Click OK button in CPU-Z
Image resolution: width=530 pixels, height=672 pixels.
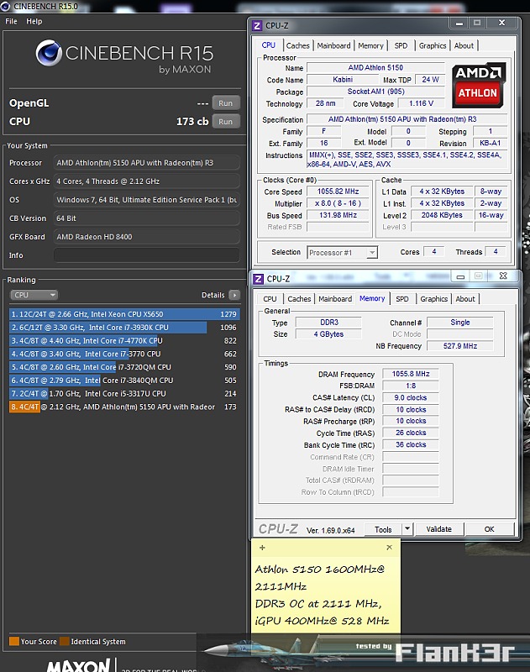490,529
